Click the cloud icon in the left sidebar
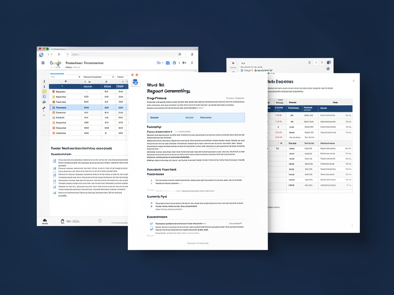Screen dimensions: 394x295 pos(44,102)
